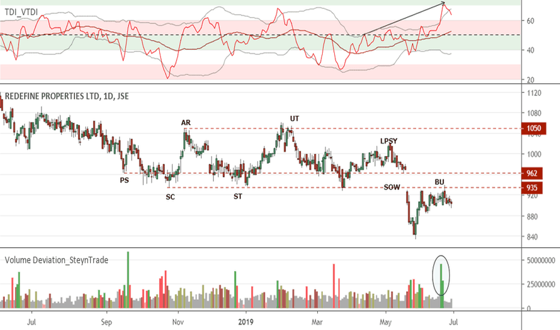Image resolution: width=560 pixels, height=330 pixels.
Task: Click the SC annotation label
Action: [171, 197]
